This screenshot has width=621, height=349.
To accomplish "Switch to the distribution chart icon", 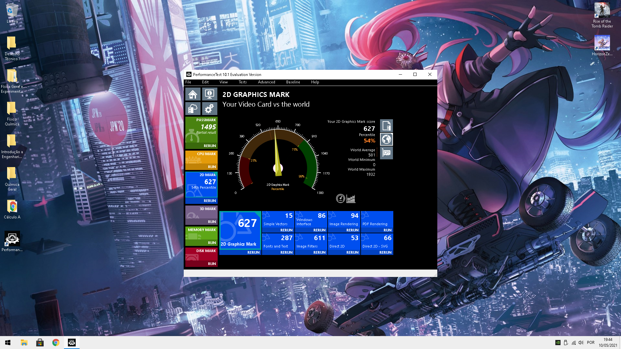I will tap(351, 198).
